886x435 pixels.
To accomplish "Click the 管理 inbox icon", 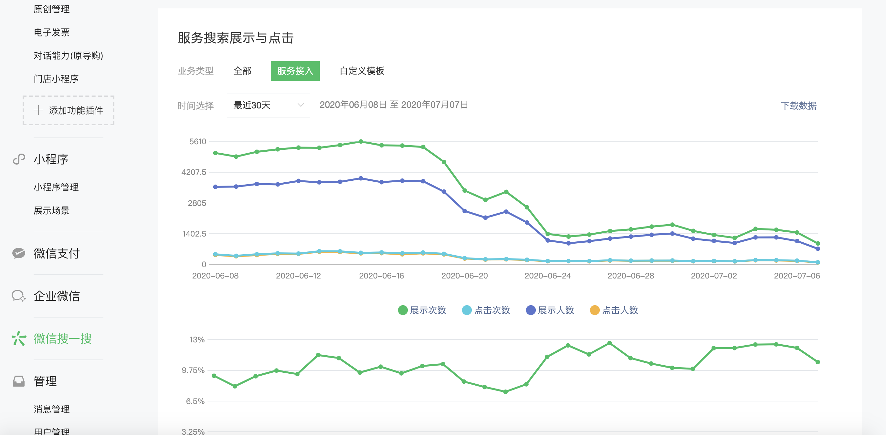I will (18, 381).
